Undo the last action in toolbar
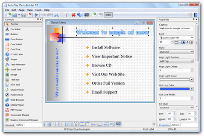 pyautogui.click(x=44, y=15)
